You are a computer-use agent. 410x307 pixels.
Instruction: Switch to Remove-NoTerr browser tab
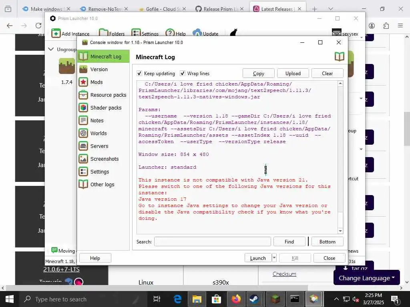click(x=104, y=9)
